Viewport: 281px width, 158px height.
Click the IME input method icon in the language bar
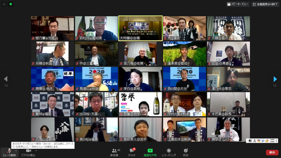250,141
